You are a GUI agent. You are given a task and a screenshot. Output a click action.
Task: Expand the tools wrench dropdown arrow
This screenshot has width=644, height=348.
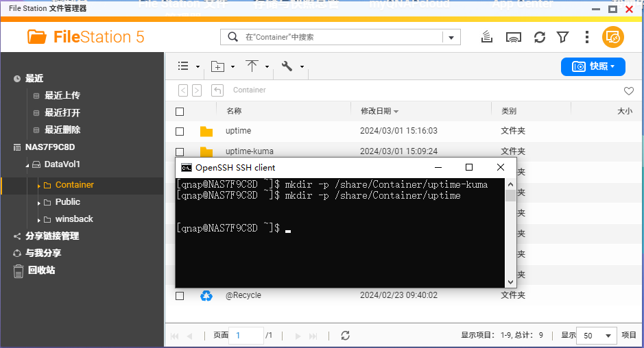click(x=302, y=66)
